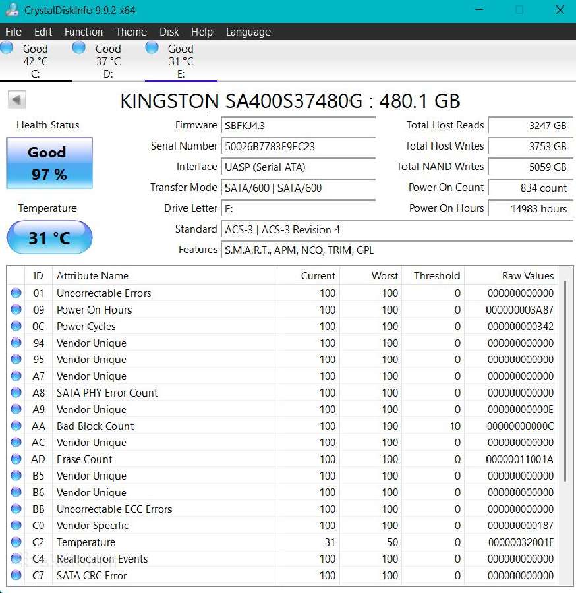Click status orb for attribute 95 row
This screenshot has height=593, width=576.
[16, 359]
